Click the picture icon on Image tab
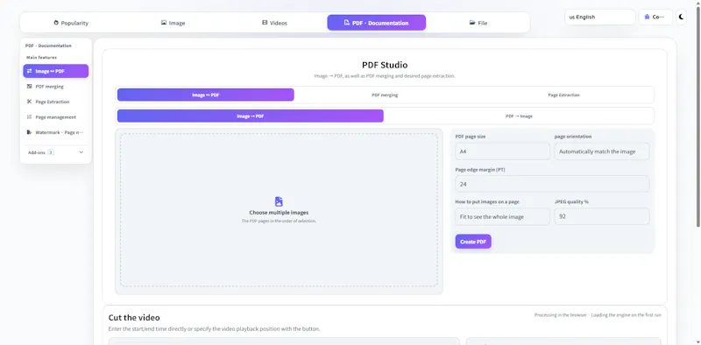701x345 pixels. pos(164,23)
